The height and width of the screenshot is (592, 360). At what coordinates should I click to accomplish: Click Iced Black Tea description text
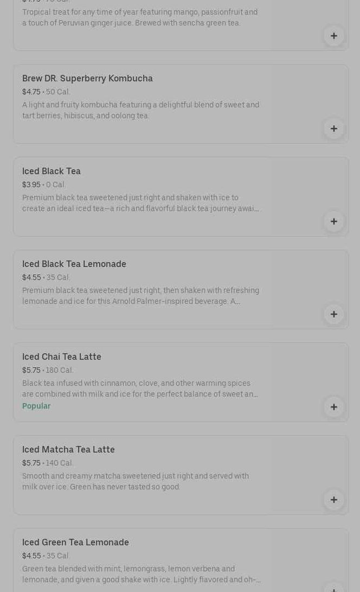point(140,203)
